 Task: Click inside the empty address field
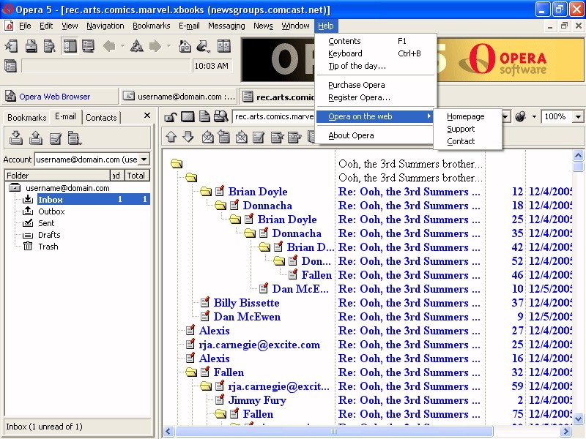point(106,66)
